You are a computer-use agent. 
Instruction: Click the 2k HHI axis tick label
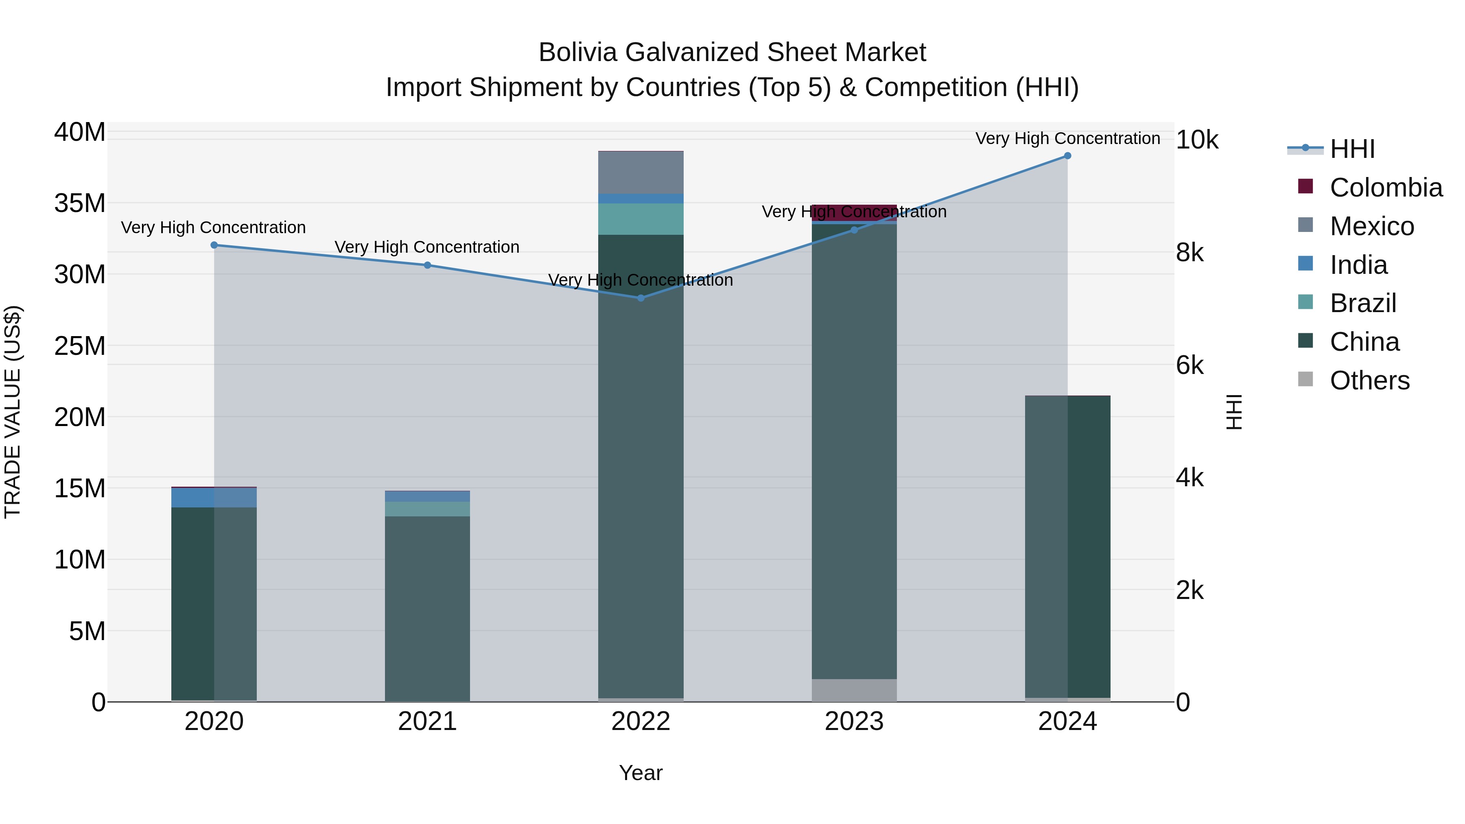pos(1190,590)
